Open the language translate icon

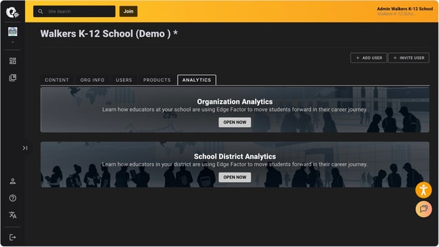tap(13, 215)
